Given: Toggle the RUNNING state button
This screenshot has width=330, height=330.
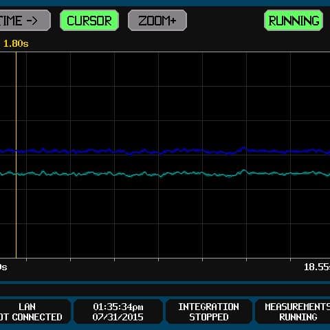Looking at the screenshot, I should pos(294,21).
